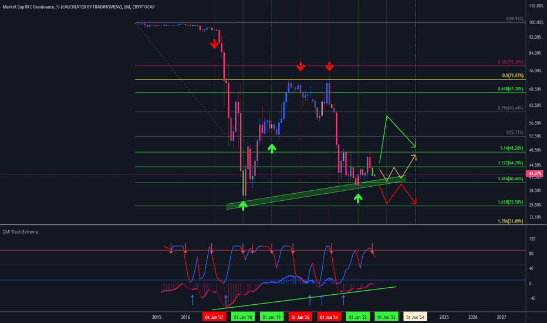Select the Fibonacci label 1.414(40.45%)
Screen dimensions: 547x323
coord(511,179)
